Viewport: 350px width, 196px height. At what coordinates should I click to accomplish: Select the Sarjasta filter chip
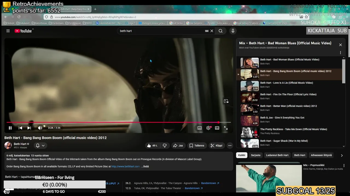click(x=256, y=155)
